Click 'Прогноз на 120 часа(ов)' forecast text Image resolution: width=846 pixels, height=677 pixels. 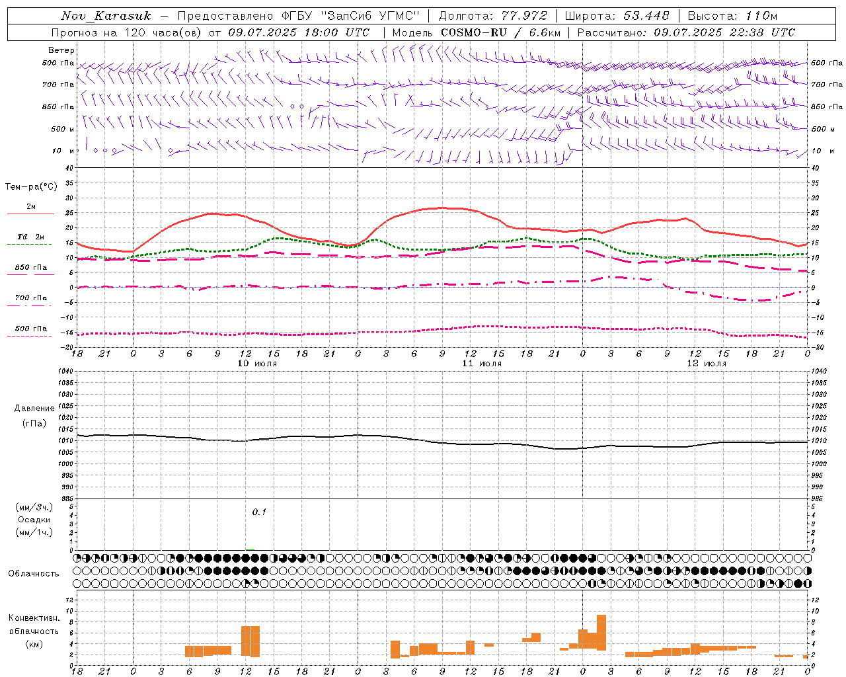click(128, 32)
